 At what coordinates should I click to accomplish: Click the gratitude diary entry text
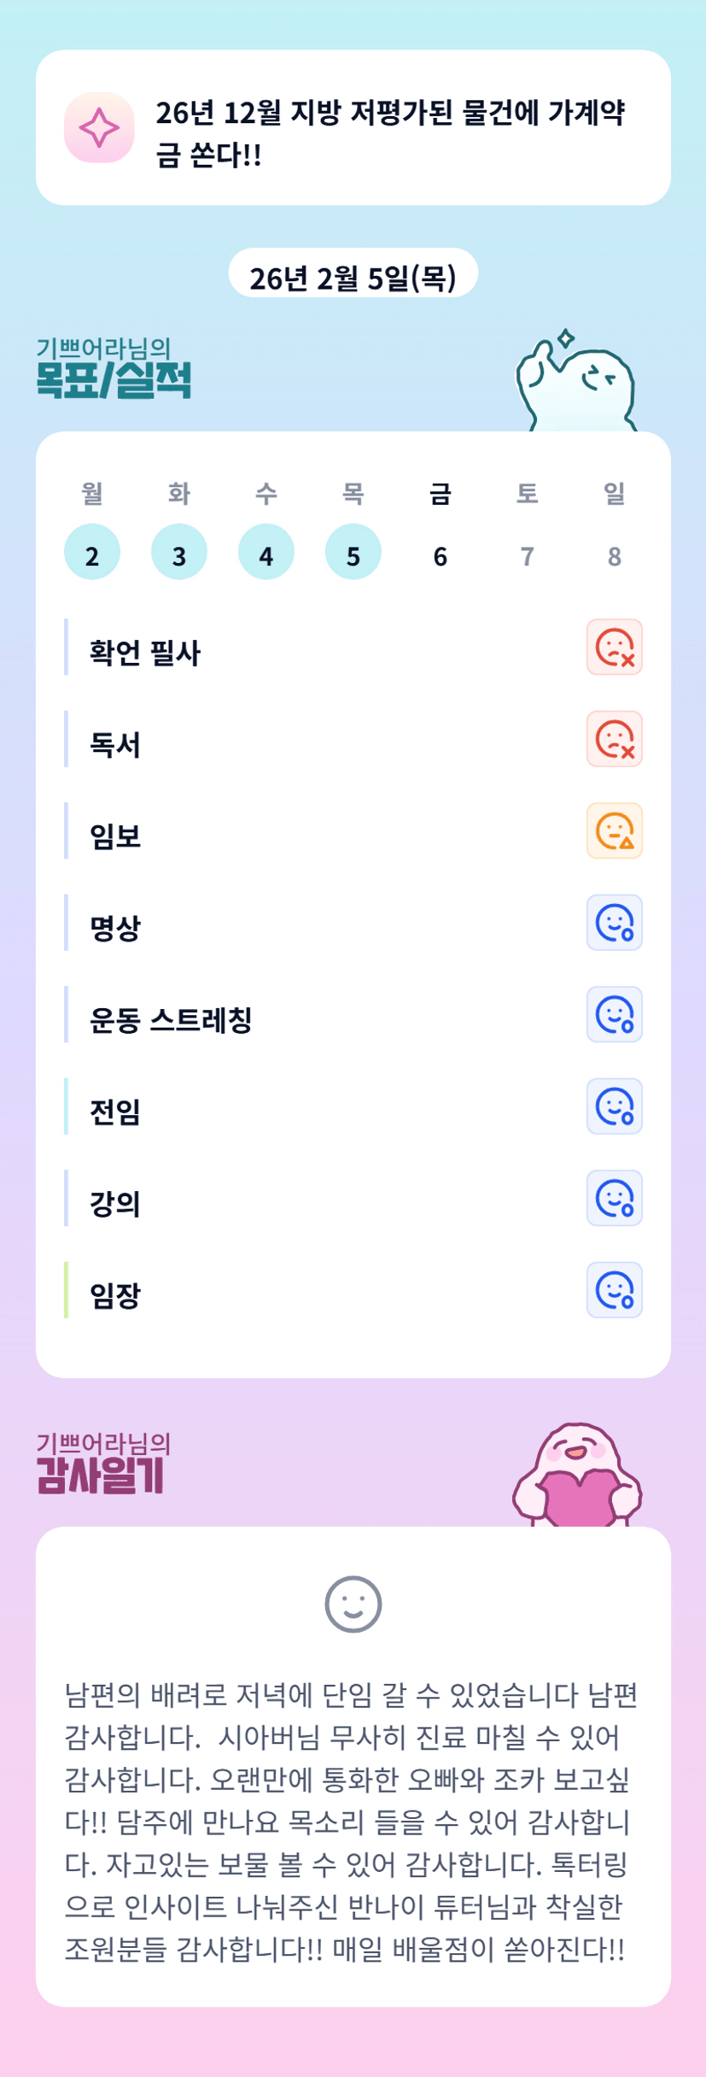pos(352,1822)
